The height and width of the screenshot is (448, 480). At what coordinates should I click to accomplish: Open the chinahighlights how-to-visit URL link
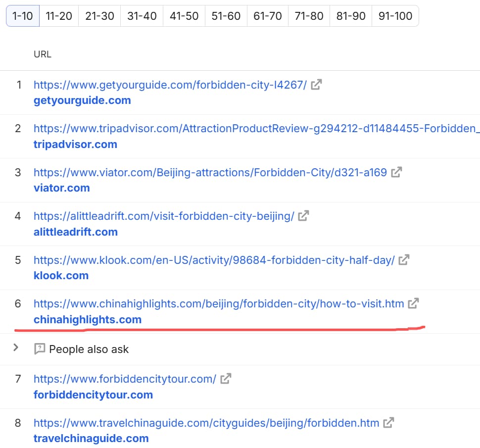point(219,304)
